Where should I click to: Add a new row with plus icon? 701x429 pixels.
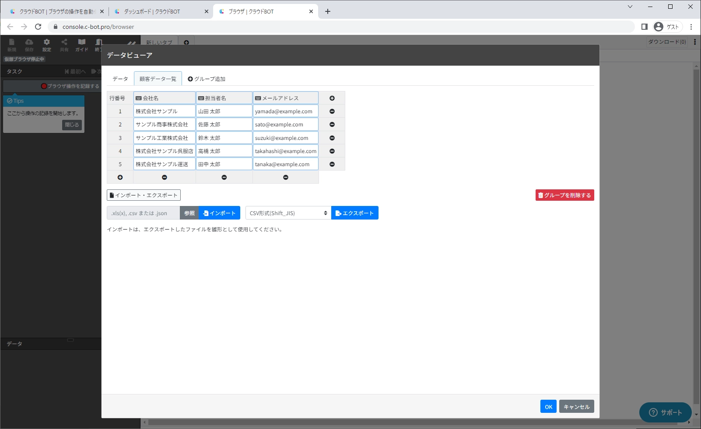pyautogui.click(x=120, y=177)
